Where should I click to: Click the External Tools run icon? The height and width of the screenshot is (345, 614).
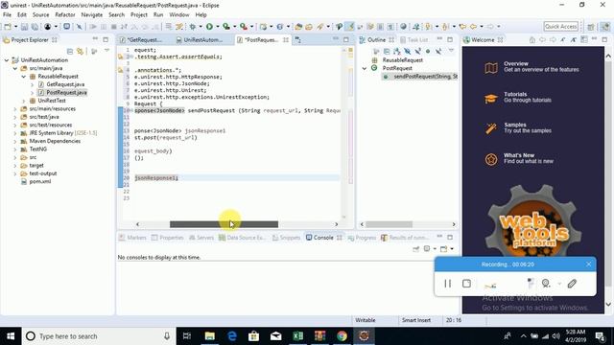coord(244,27)
